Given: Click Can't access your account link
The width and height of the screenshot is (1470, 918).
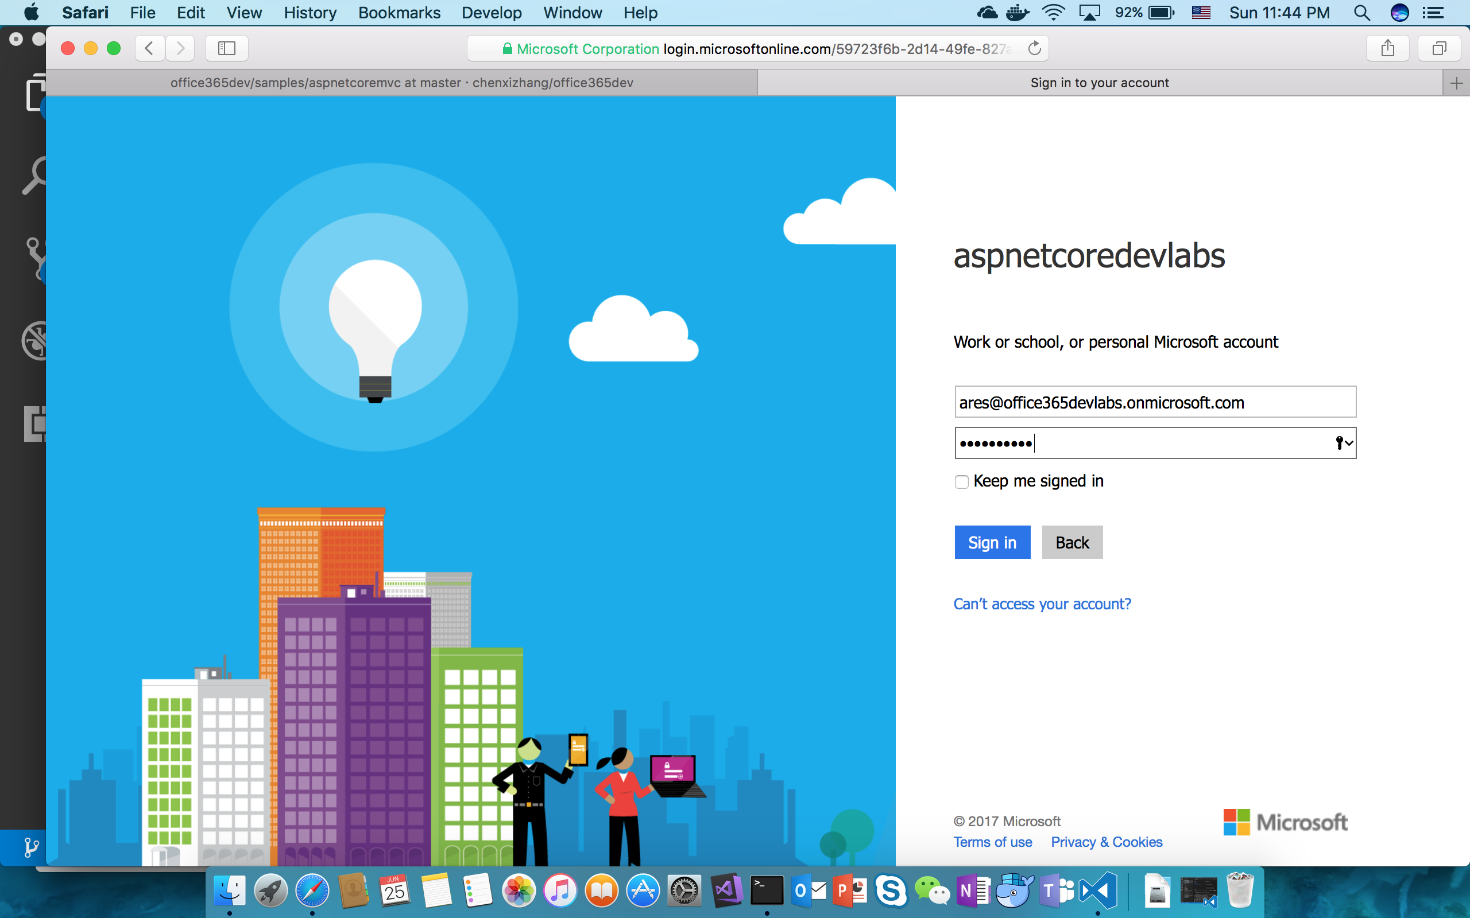Looking at the screenshot, I should point(1042,604).
